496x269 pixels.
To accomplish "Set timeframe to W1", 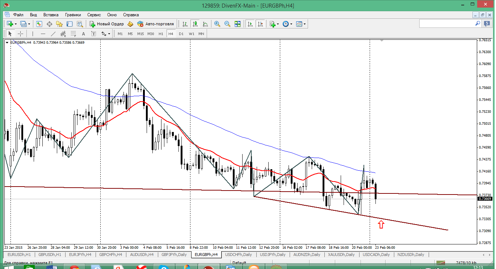I will point(192,34).
